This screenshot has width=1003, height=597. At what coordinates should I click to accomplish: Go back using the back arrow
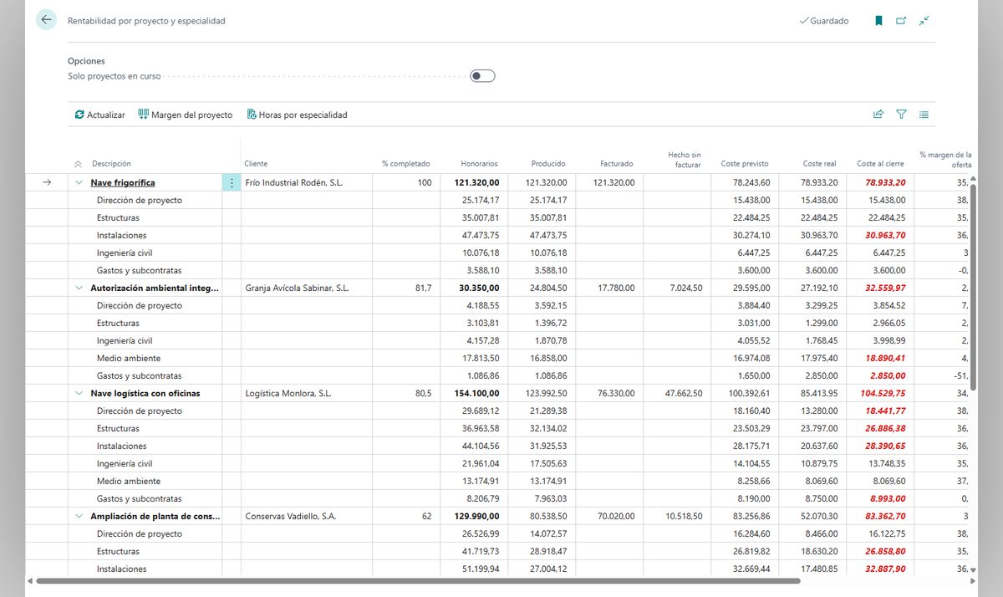pyautogui.click(x=46, y=20)
